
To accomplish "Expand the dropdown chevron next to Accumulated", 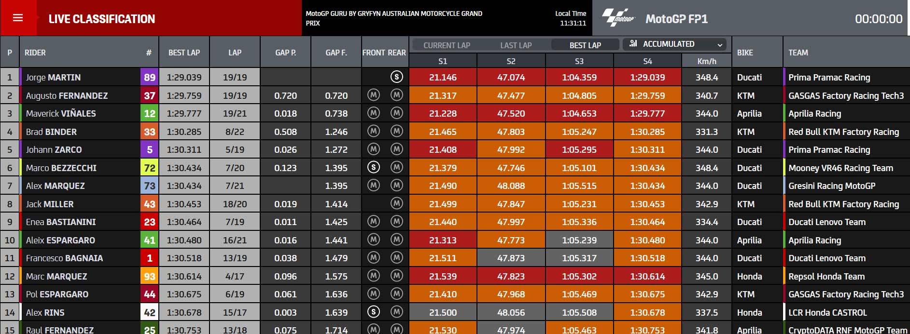I will coord(720,45).
